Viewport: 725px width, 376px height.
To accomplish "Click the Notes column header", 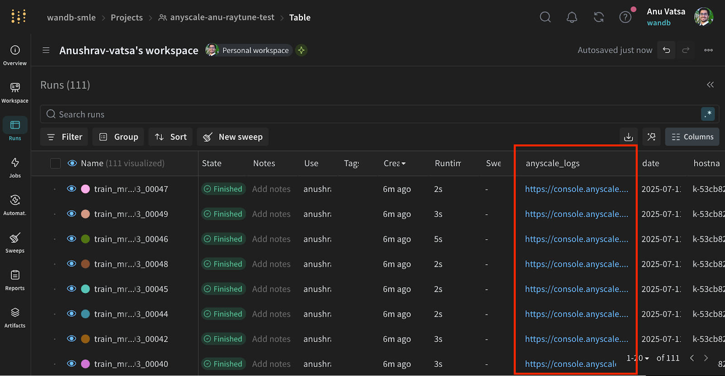I will pyautogui.click(x=264, y=163).
